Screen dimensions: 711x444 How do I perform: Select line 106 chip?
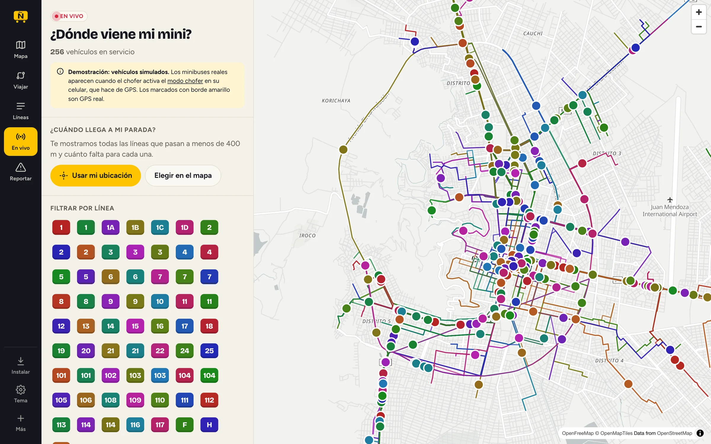[x=86, y=400]
